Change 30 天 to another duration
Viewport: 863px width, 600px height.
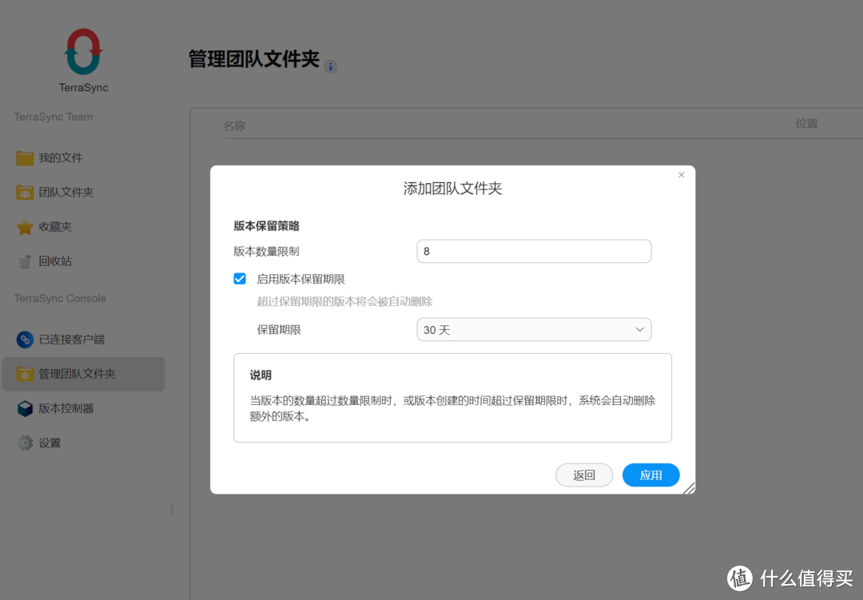click(x=534, y=329)
